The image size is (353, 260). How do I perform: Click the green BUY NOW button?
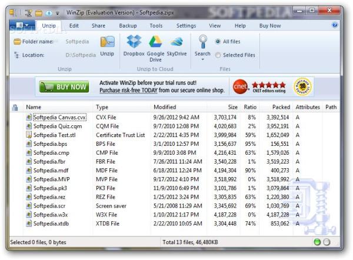64,87
